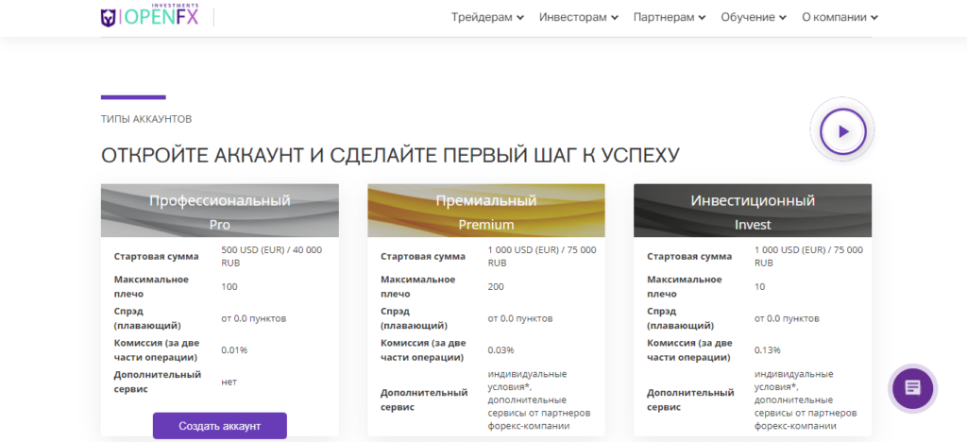Viewport: 967px width, 442px height.
Task: Click the Создать аккаунт button
Action: coord(219,426)
